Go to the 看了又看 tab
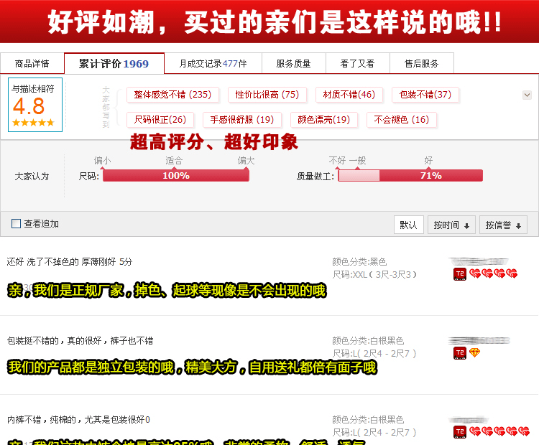Viewport: 539px width, 445px height. click(357, 64)
